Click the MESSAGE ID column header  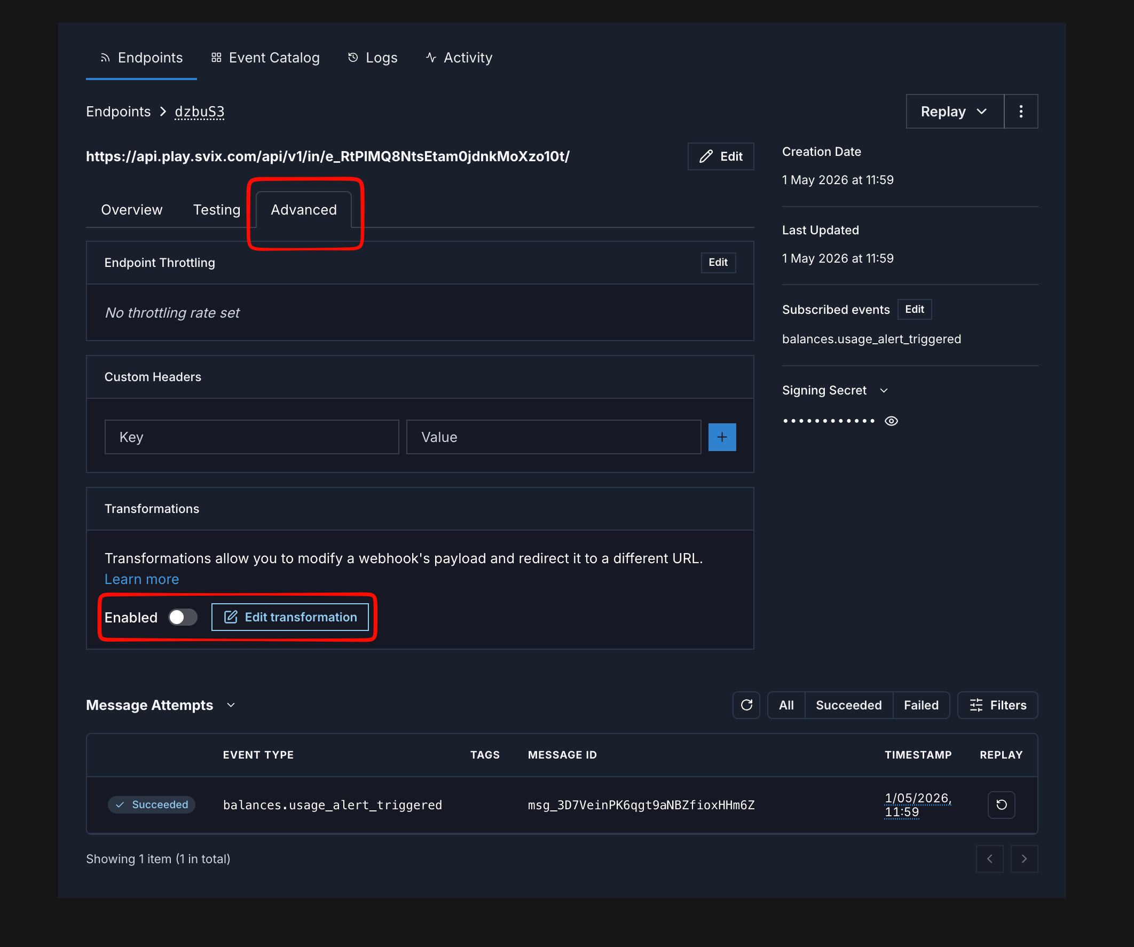tap(562, 755)
